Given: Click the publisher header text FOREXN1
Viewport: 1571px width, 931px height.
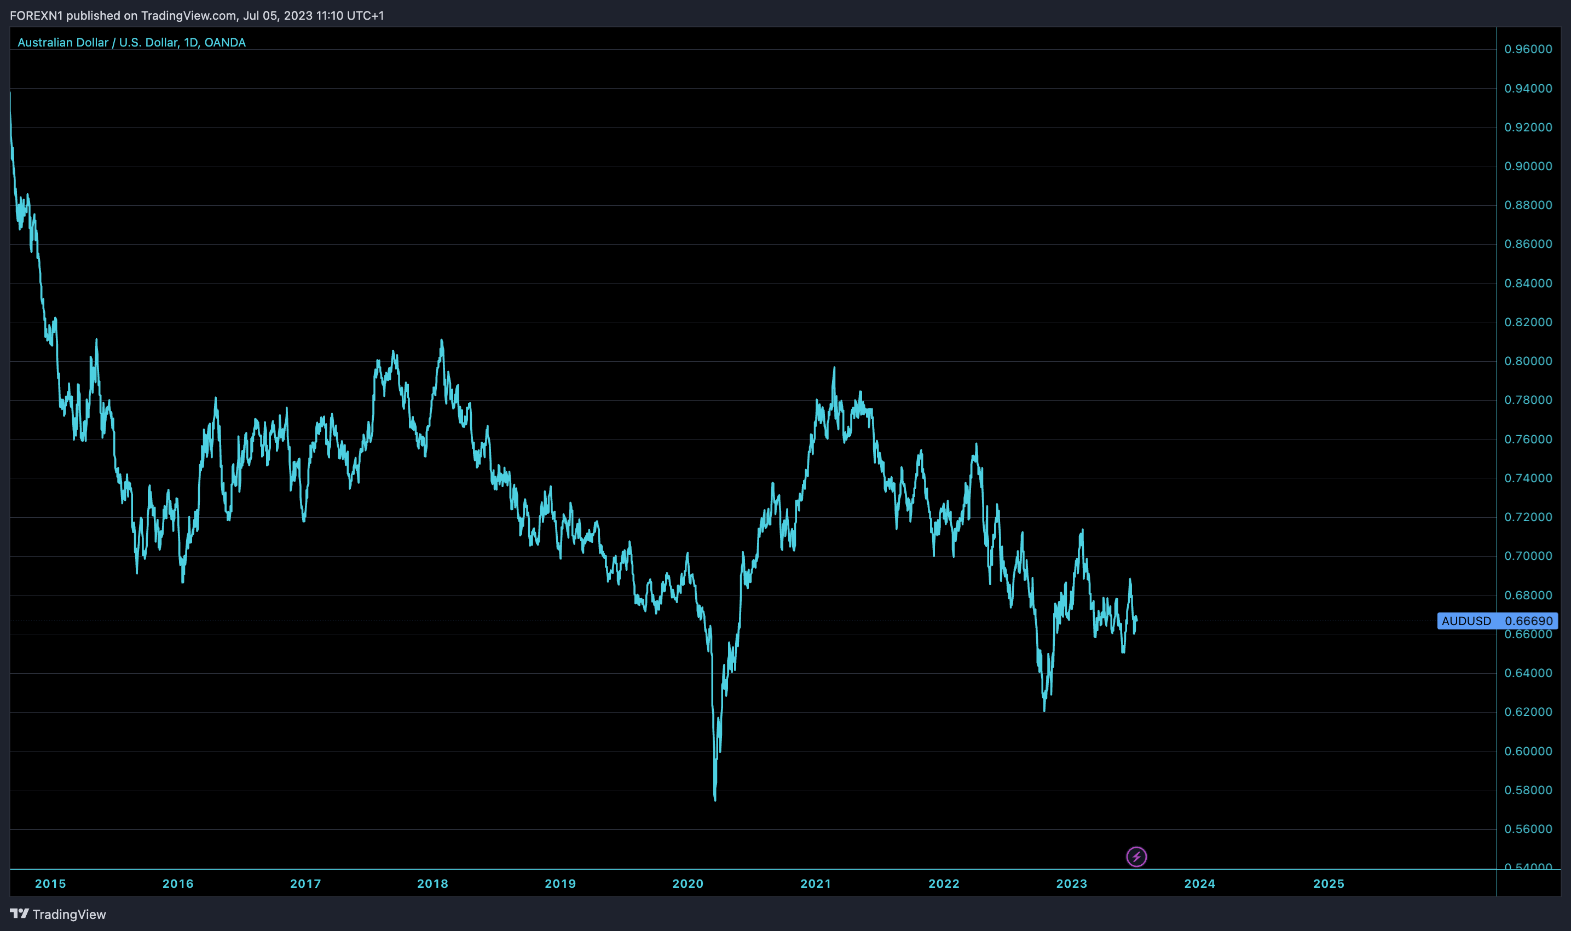Looking at the screenshot, I should tap(36, 15).
